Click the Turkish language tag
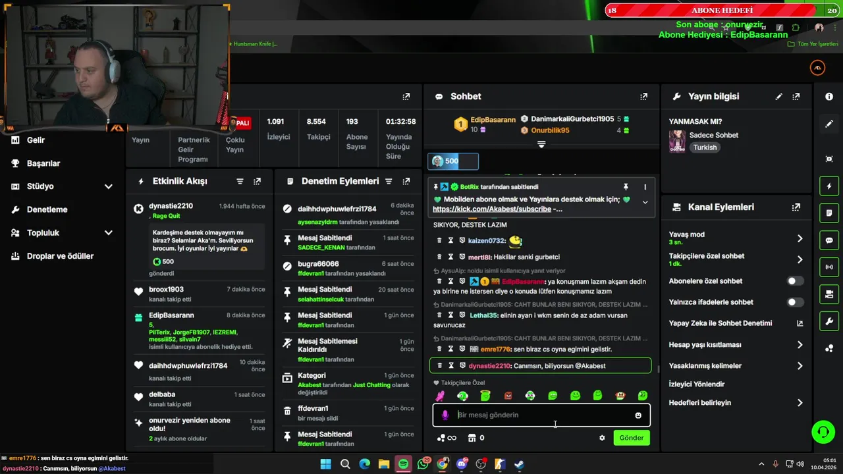Screen dimensions: 843x474 click(705, 147)
